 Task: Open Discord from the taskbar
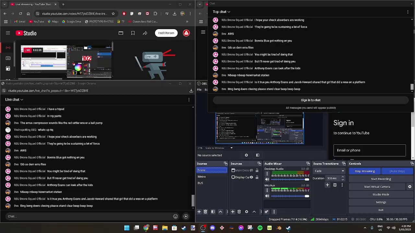(212, 228)
